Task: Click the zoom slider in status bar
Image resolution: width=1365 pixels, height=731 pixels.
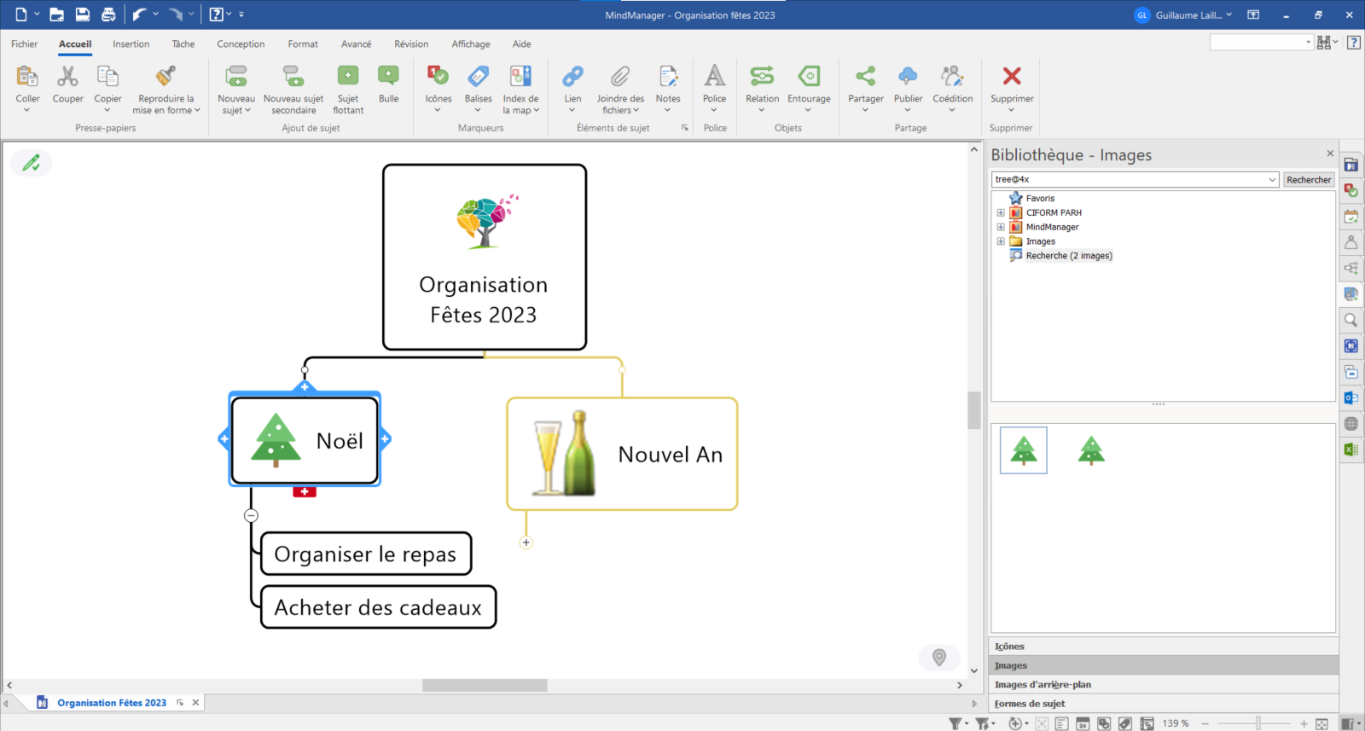Action: point(1258,723)
